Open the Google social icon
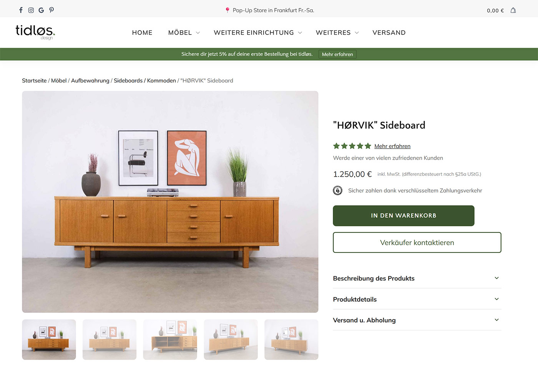The image size is (538, 376). click(x=41, y=10)
